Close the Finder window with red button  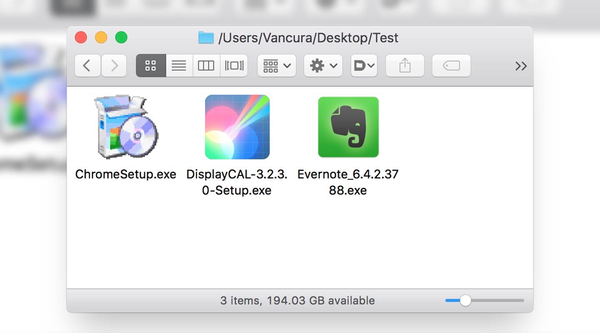tap(81, 37)
